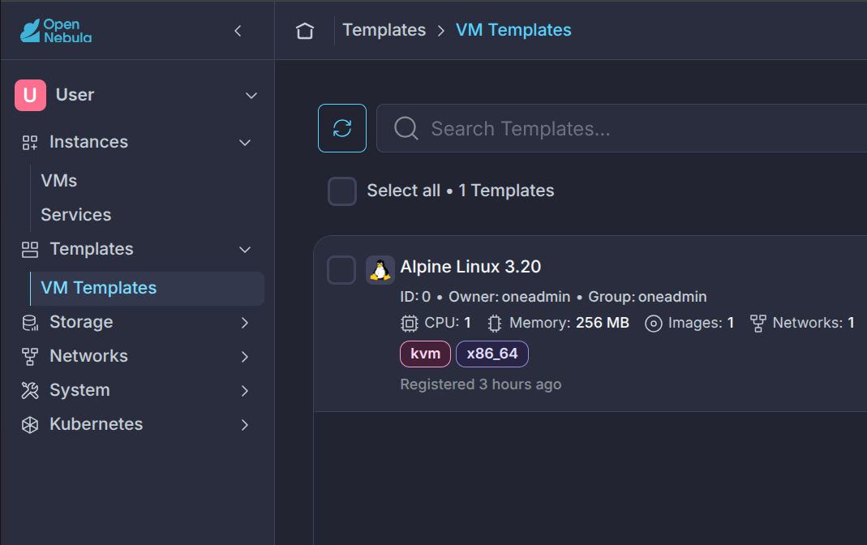Viewport: 867px width, 545px height.
Task: Click the Memory chip icon
Action: tap(495, 324)
